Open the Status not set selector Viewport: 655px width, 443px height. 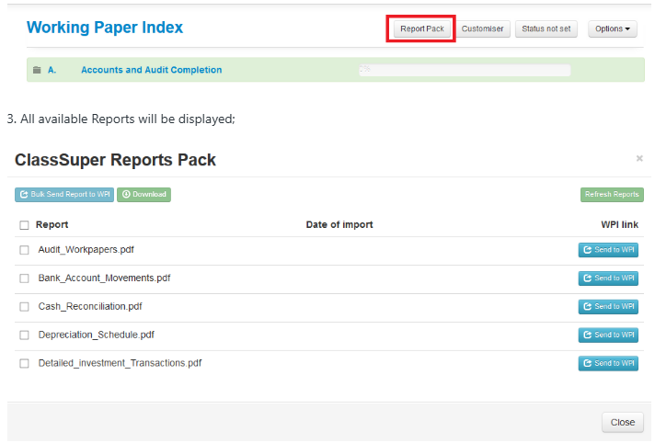(546, 28)
